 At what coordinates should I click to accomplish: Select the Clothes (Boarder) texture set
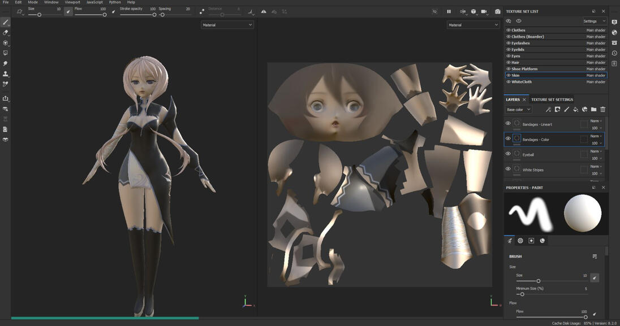pyautogui.click(x=527, y=37)
